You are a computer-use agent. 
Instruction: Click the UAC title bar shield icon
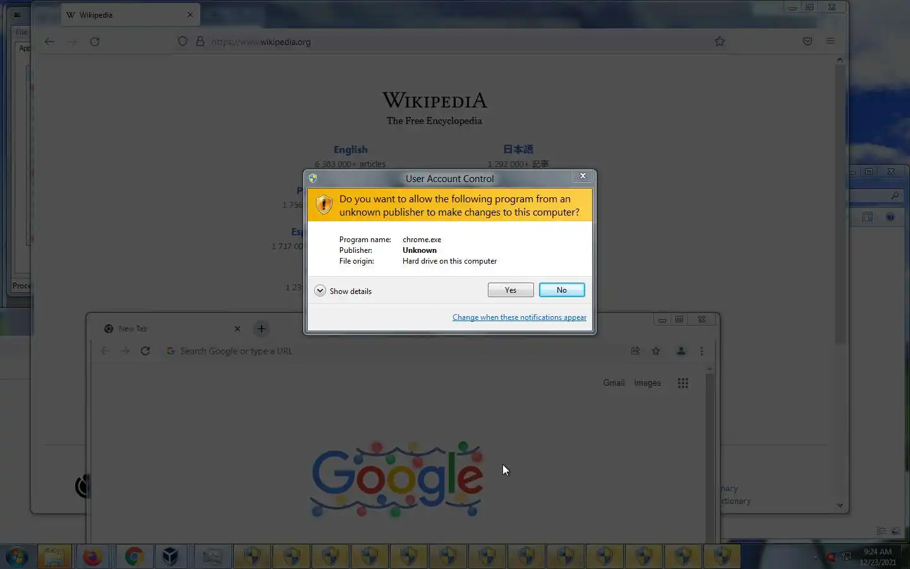(313, 178)
